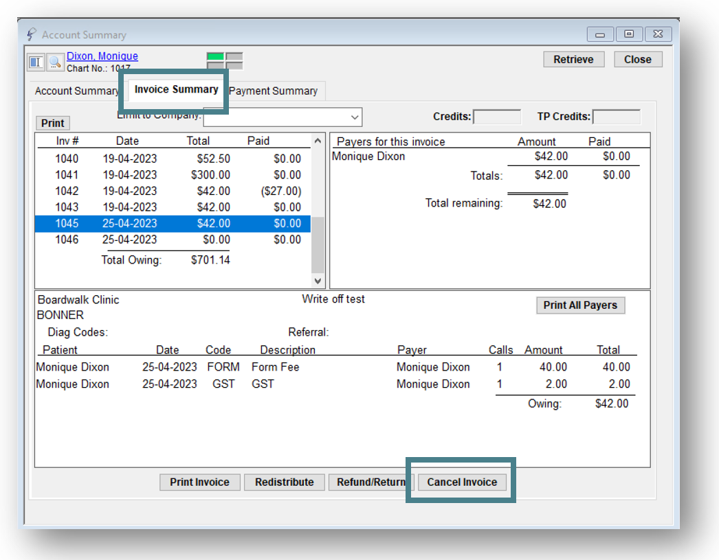The image size is (719, 560).
Task: Click the Refund/Return button
Action: 371,482
